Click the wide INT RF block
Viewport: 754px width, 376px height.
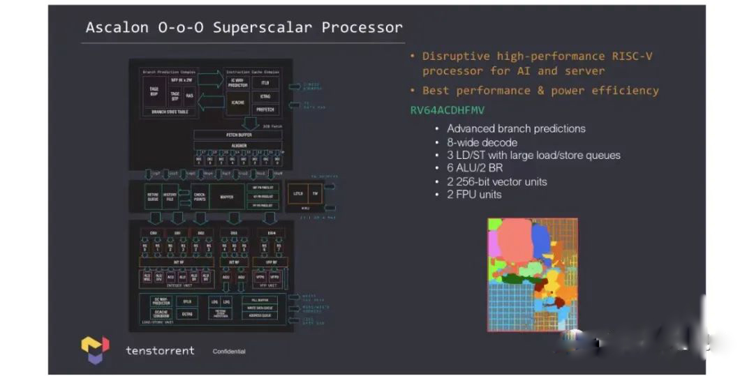[x=177, y=262]
